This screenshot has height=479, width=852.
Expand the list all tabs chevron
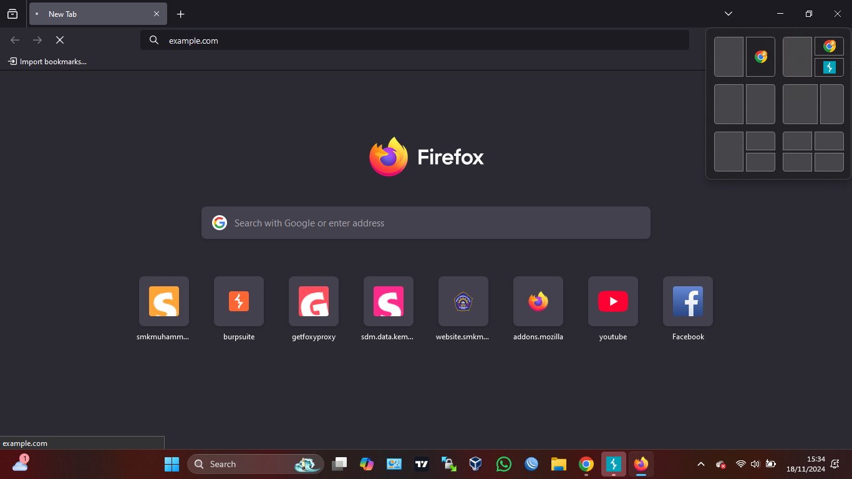point(729,14)
